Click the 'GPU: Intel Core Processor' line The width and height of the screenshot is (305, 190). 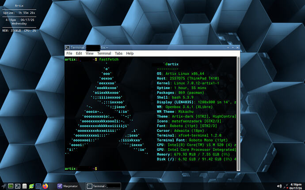196,149
